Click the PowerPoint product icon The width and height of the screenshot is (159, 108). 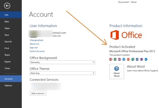point(128,59)
